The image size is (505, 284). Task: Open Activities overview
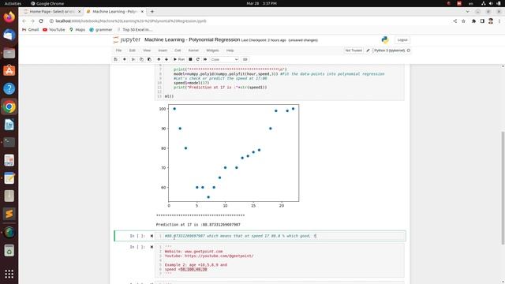click(x=13, y=3)
